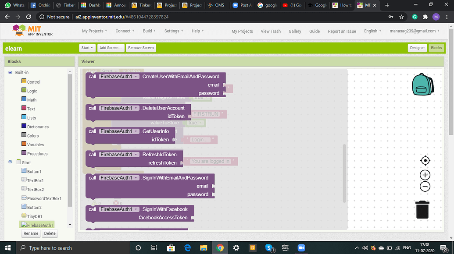Image resolution: width=454 pixels, height=254 pixels.
Task: Switch to Designer view
Action: coord(417,48)
